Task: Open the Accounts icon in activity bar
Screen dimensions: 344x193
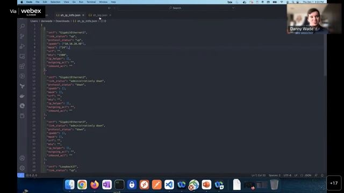Action: pyautogui.click(x=22, y=158)
